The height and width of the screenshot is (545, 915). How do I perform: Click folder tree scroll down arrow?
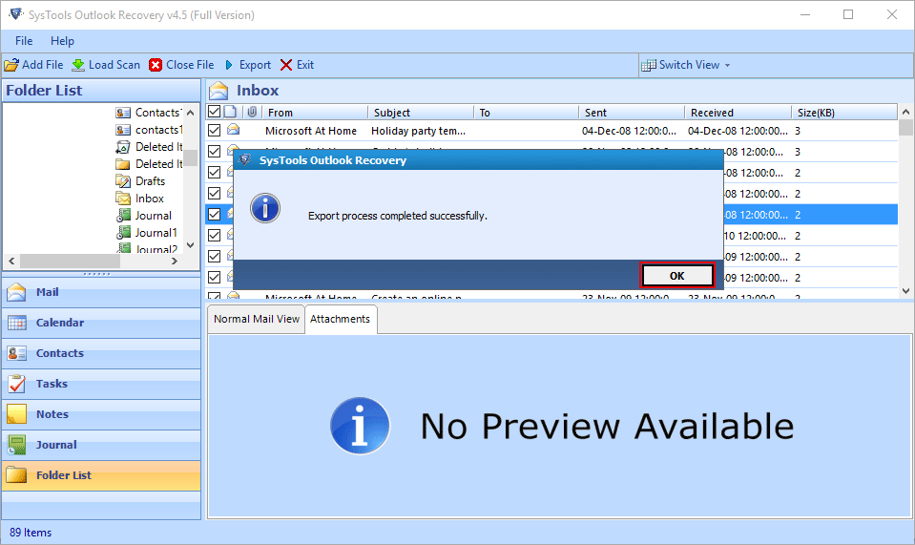point(190,245)
